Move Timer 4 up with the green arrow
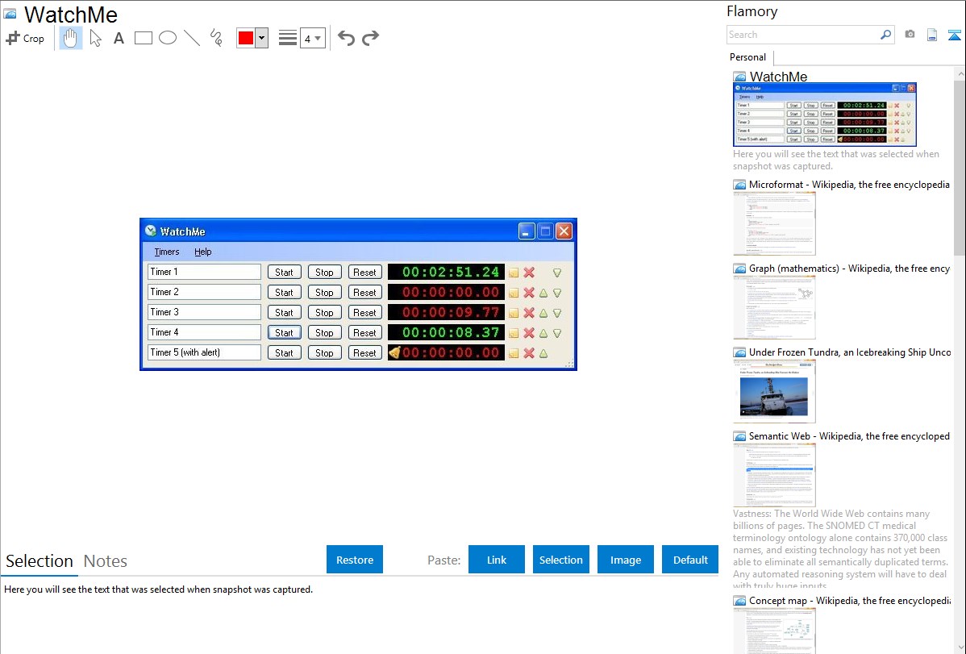Viewport: 966px width, 654px height. coord(543,334)
